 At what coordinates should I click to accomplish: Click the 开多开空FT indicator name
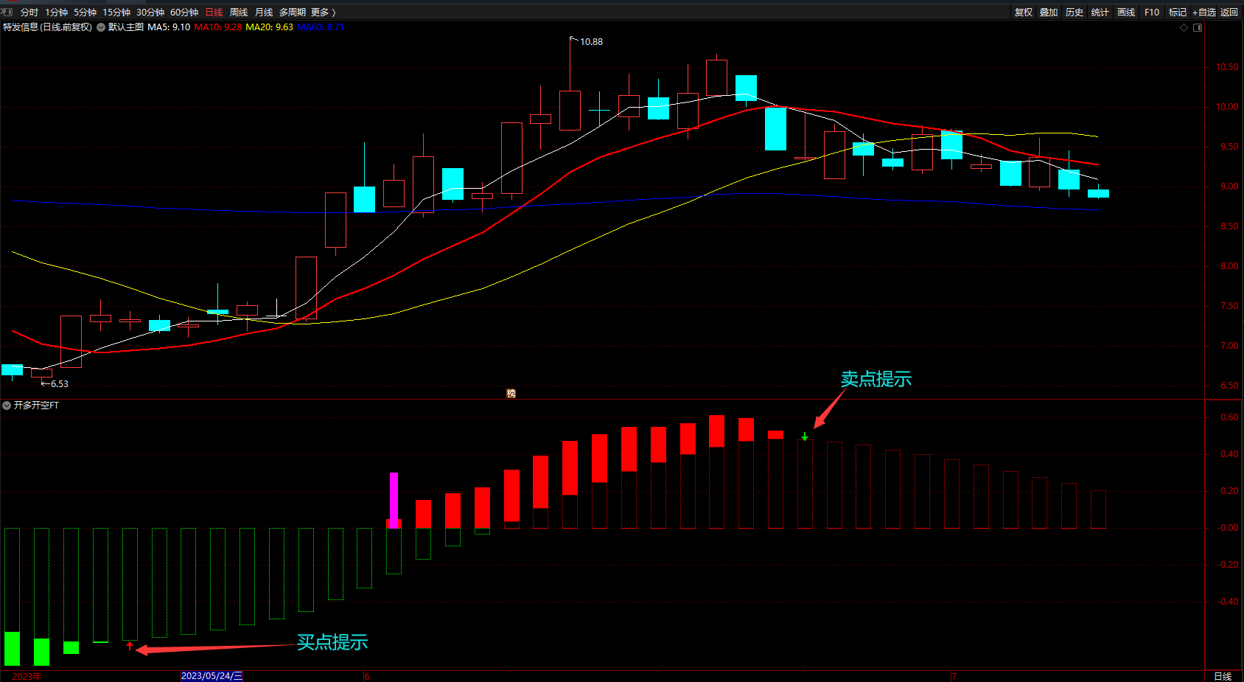tap(36, 406)
